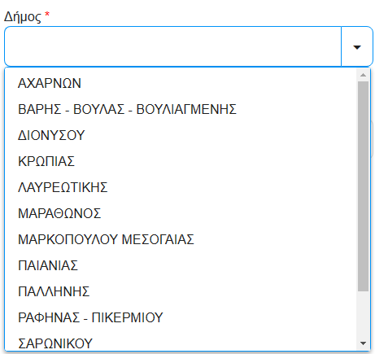Viewport: 375px width, 354px height.
Task: Click the Δήμος dropdown arrow button
Action: (357, 46)
